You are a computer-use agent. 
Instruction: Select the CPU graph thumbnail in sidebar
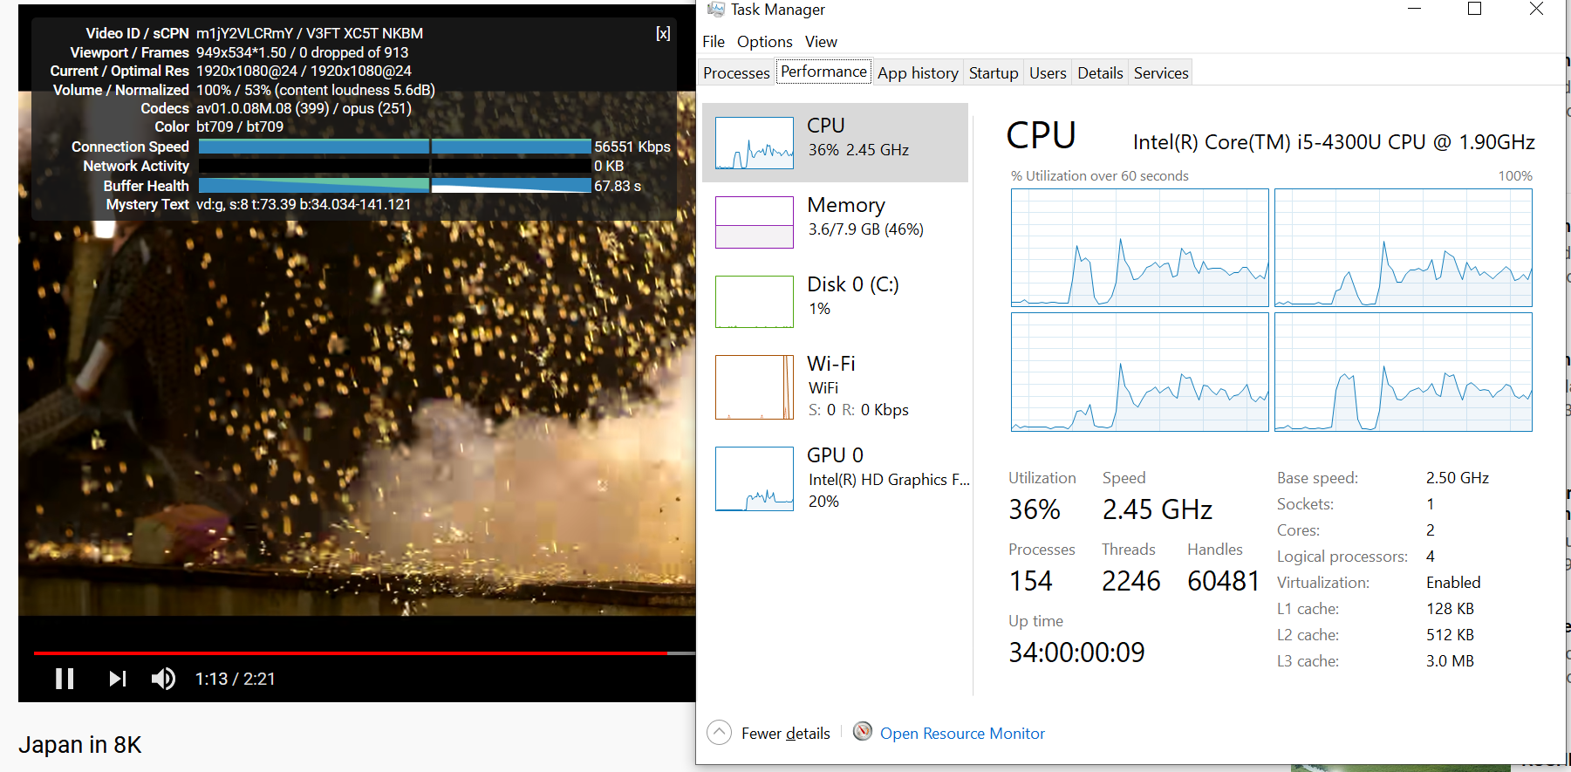(x=755, y=143)
